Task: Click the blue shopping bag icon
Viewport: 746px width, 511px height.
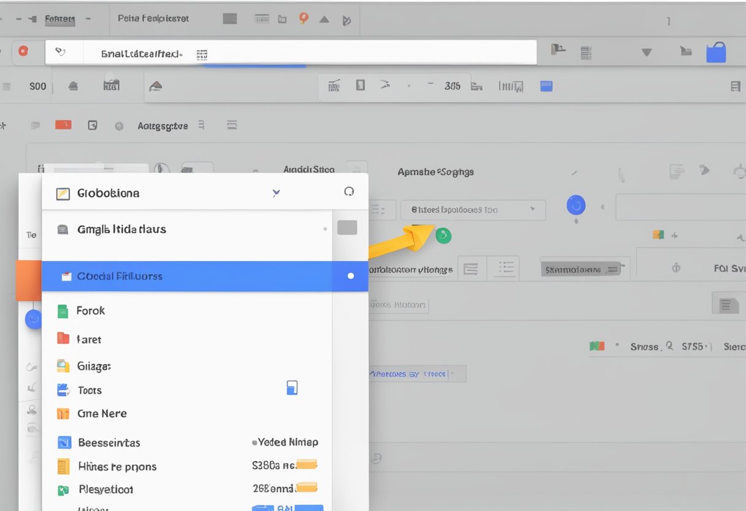Action: [716, 52]
